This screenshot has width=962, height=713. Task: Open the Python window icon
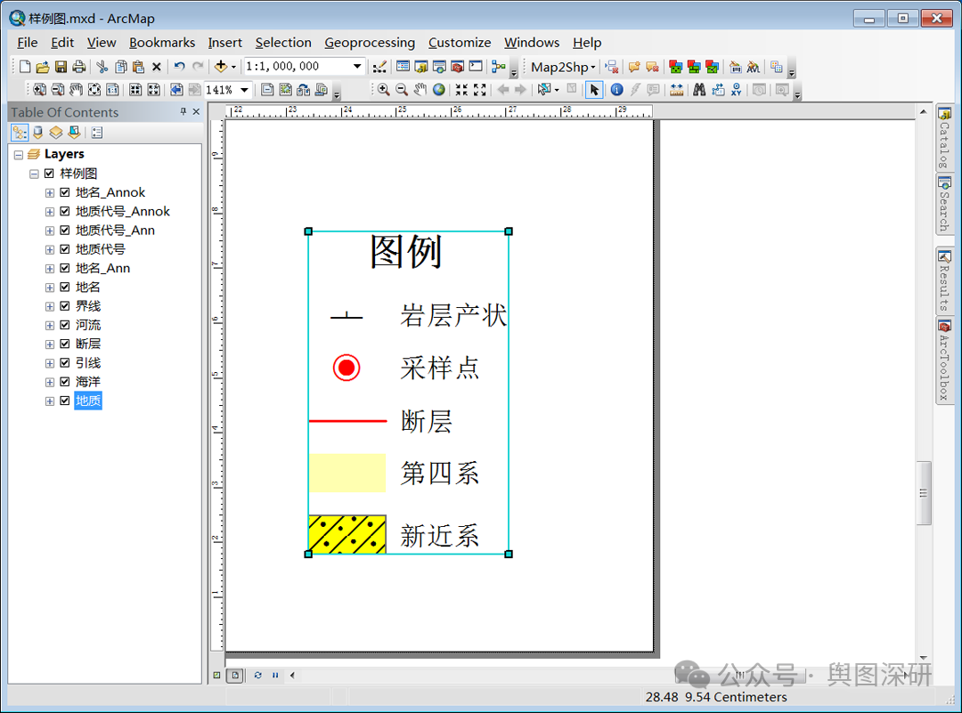pos(476,67)
